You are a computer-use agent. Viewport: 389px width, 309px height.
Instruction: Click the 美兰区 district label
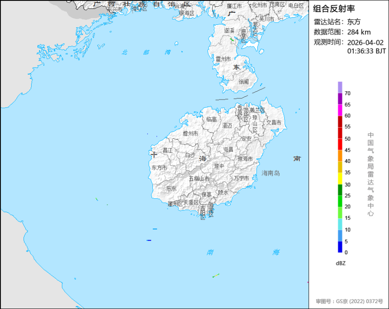click(257, 110)
